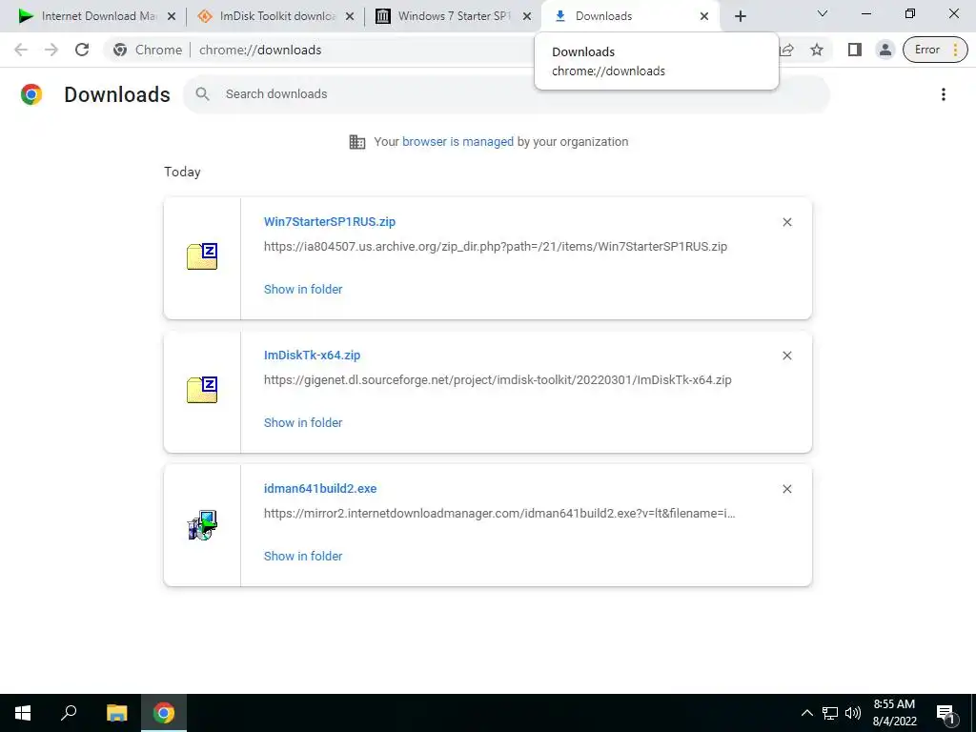976x732 pixels.
Task: Open File Explorer from the taskbar
Action: [x=116, y=713]
